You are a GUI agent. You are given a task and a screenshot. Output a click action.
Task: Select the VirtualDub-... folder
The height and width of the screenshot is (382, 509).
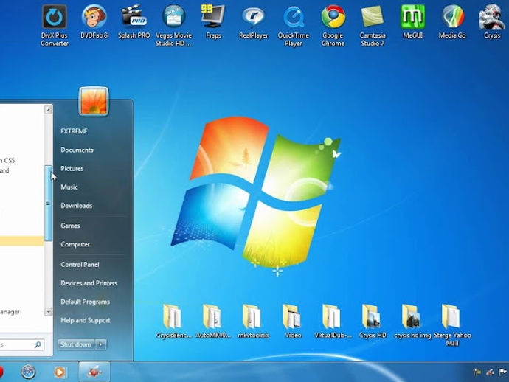pyautogui.click(x=333, y=322)
